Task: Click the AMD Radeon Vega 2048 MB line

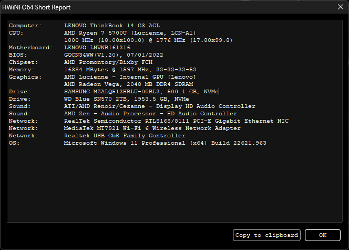Action: point(128,84)
